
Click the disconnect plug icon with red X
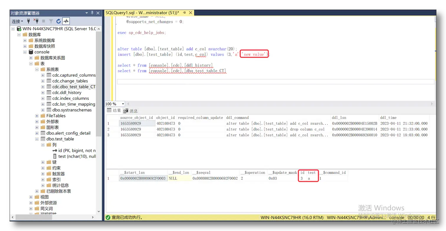[36, 21]
